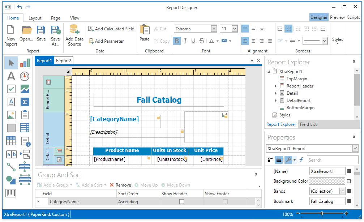Select the Panel control in toolbox
This screenshot has width=364, height=222.
pos(11,128)
